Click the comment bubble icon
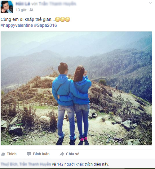Image resolution: width=155 pixels, height=169 pixels. coord(29,154)
